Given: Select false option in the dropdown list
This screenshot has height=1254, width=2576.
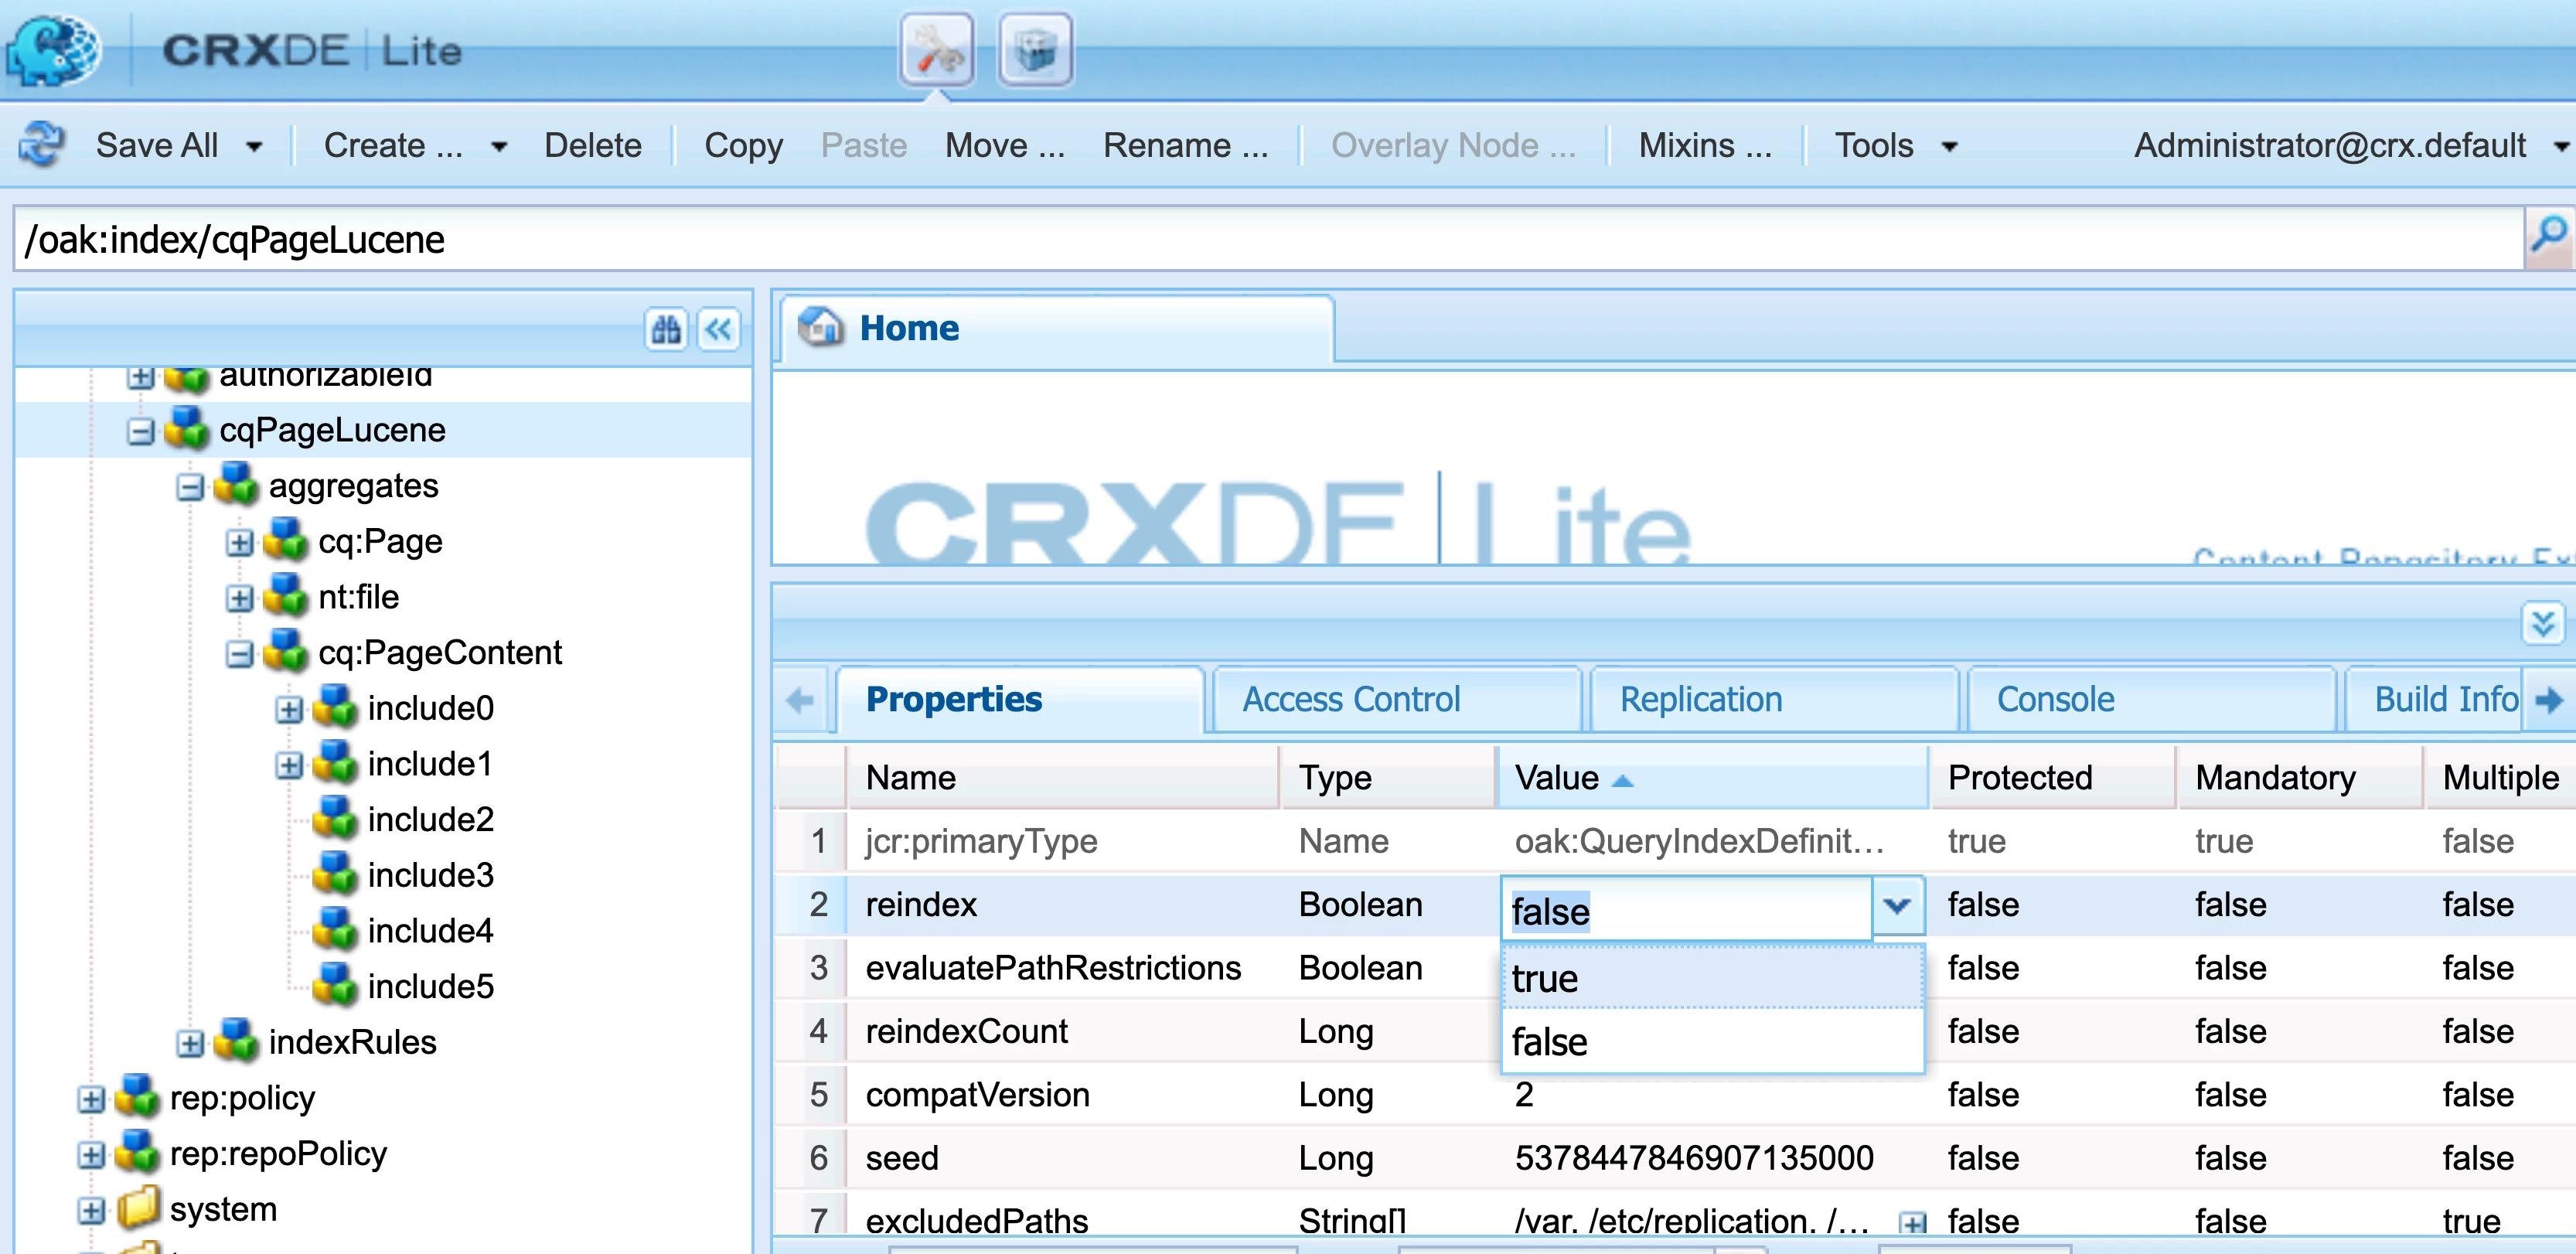Looking at the screenshot, I should pos(1710,1042).
